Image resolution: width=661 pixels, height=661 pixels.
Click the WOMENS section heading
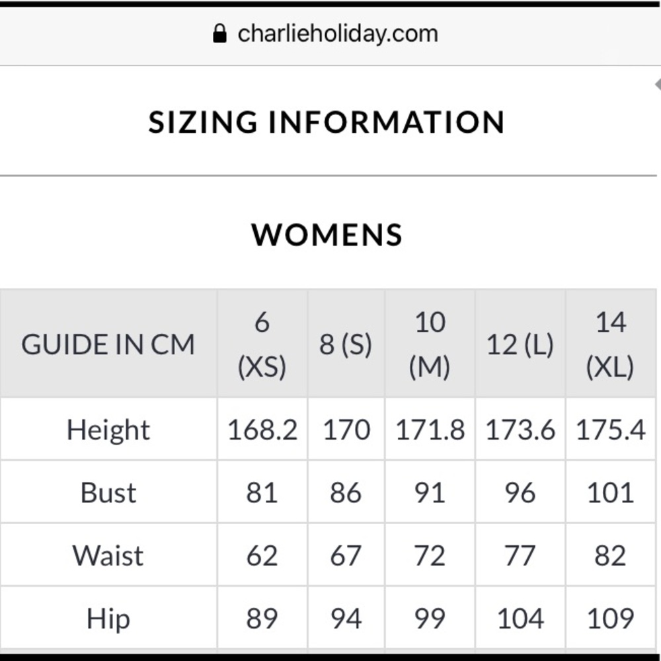[x=327, y=235]
